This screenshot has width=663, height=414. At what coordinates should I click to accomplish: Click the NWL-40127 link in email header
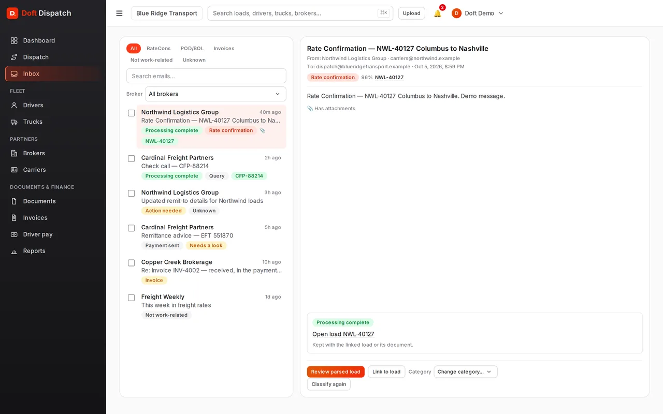tap(389, 77)
